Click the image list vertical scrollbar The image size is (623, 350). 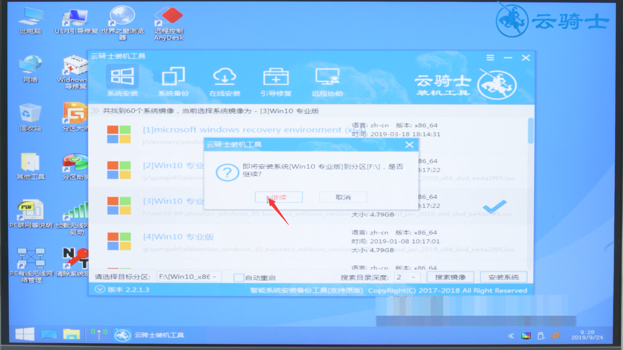tap(531, 131)
